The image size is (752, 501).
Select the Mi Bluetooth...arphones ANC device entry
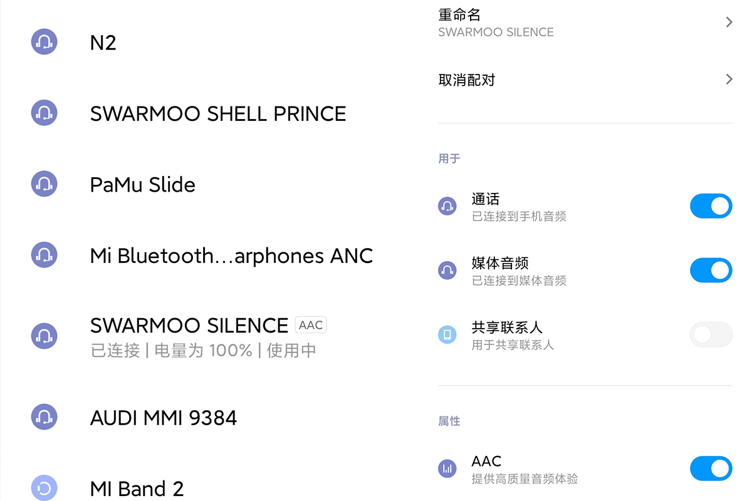pos(231,256)
